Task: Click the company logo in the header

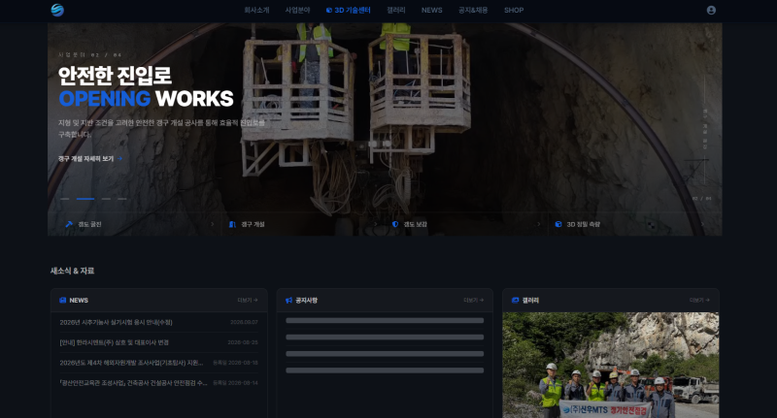Action: coord(57,10)
